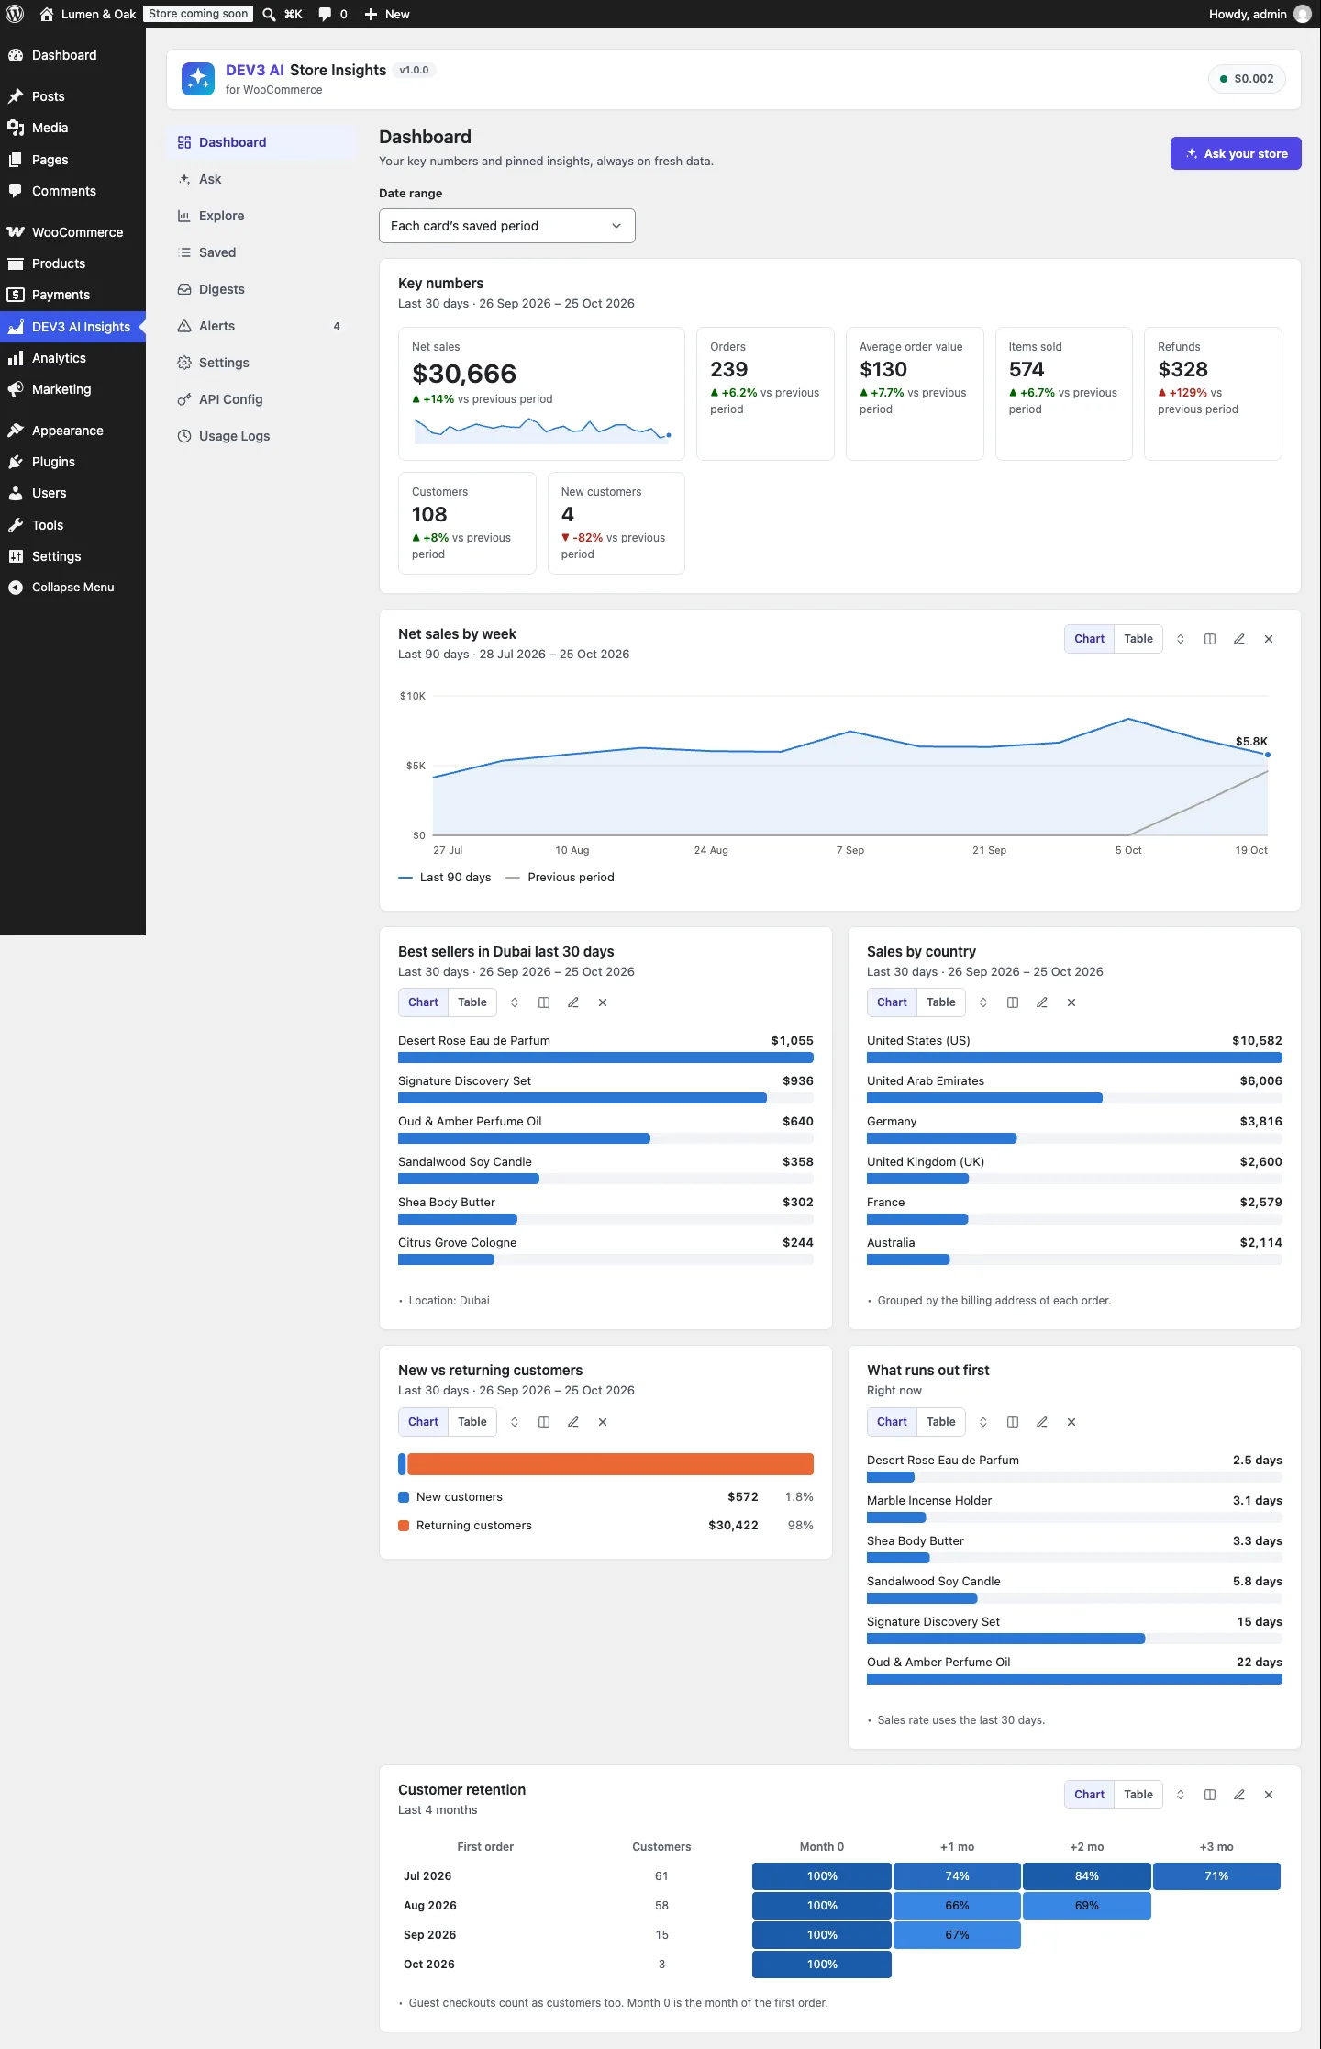The width and height of the screenshot is (1321, 2049).
Task: Click the Ask your store button
Action: point(1236,153)
